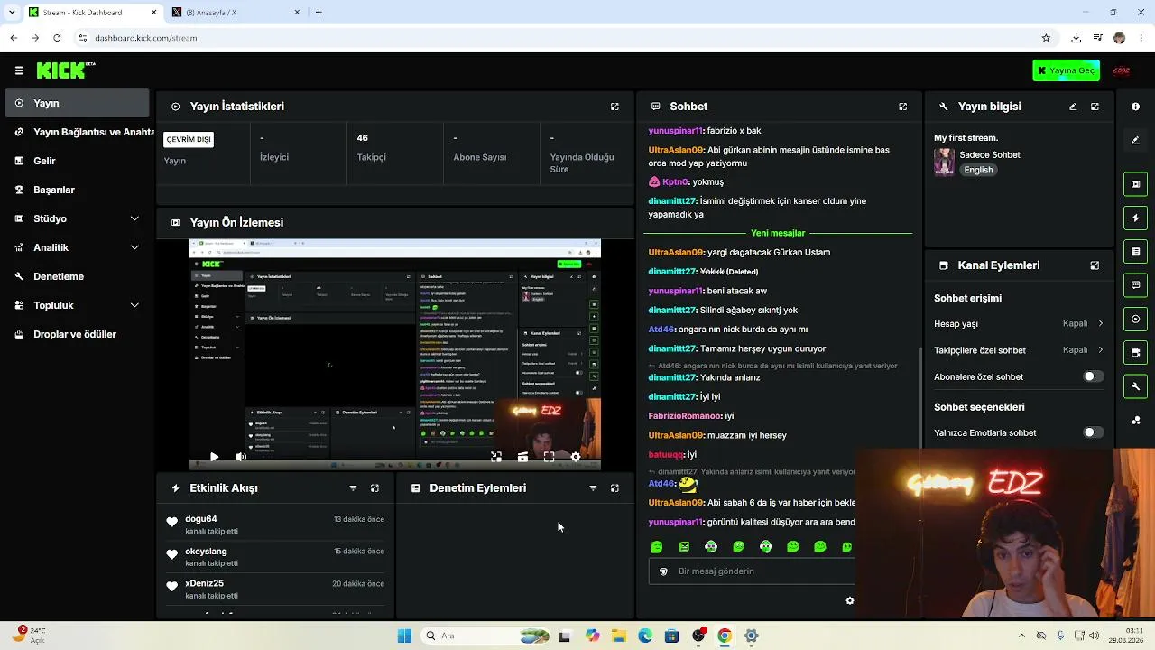Filter the Denetim Eylemleri list

coord(593,488)
